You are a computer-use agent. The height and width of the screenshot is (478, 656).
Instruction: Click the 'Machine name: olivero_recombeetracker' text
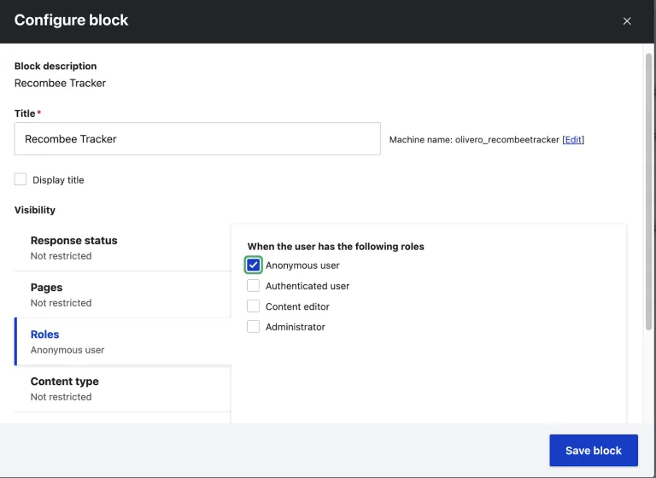474,140
